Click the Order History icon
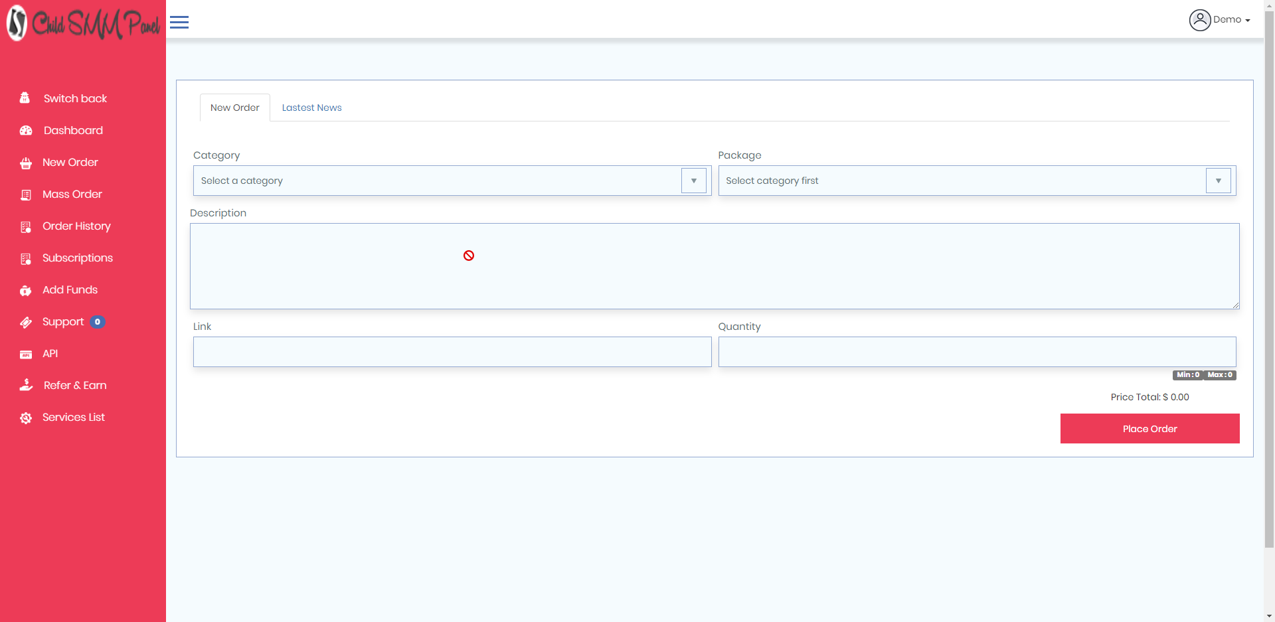The height and width of the screenshot is (622, 1275). click(x=25, y=226)
